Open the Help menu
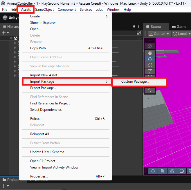 tap(127, 10)
